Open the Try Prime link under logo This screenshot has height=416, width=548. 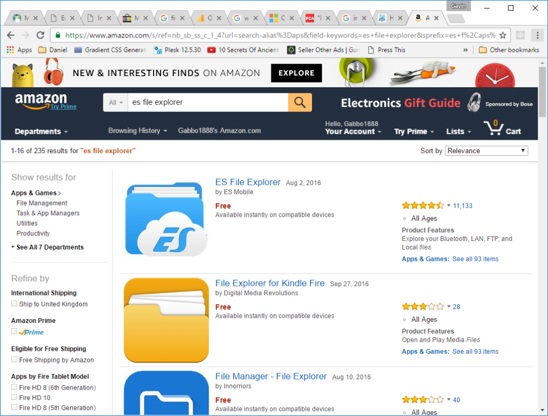tap(63, 107)
